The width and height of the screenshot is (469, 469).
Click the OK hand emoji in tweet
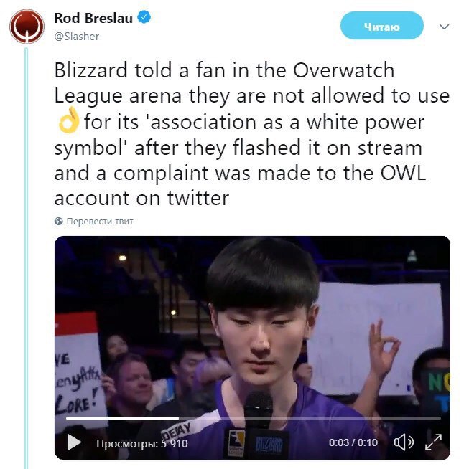coord(69,120)
